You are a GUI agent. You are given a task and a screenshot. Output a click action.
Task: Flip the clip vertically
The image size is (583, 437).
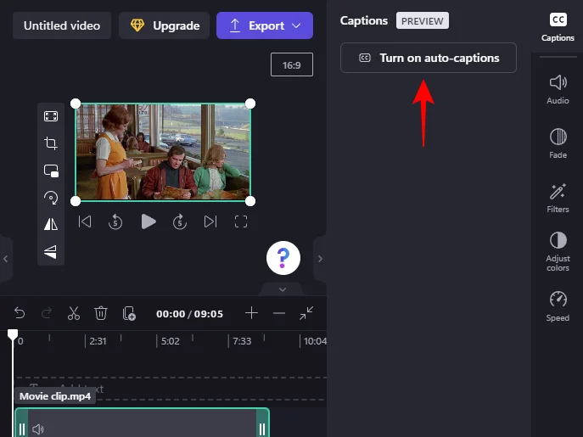point(51,252)
